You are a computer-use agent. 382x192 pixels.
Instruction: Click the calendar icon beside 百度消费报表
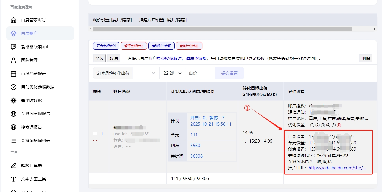pos(13,74)
